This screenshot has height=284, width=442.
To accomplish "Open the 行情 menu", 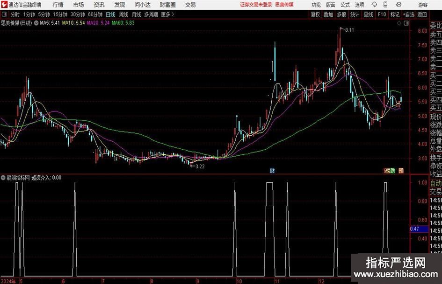I will click(58, 5).
